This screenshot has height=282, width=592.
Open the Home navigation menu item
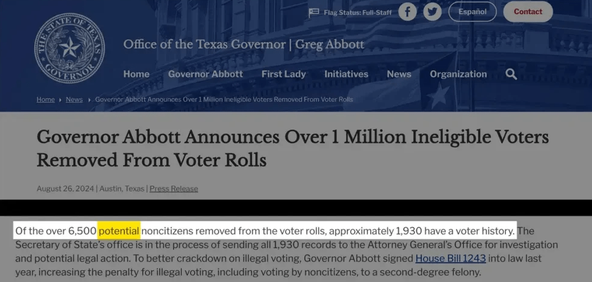click(136, 74)
